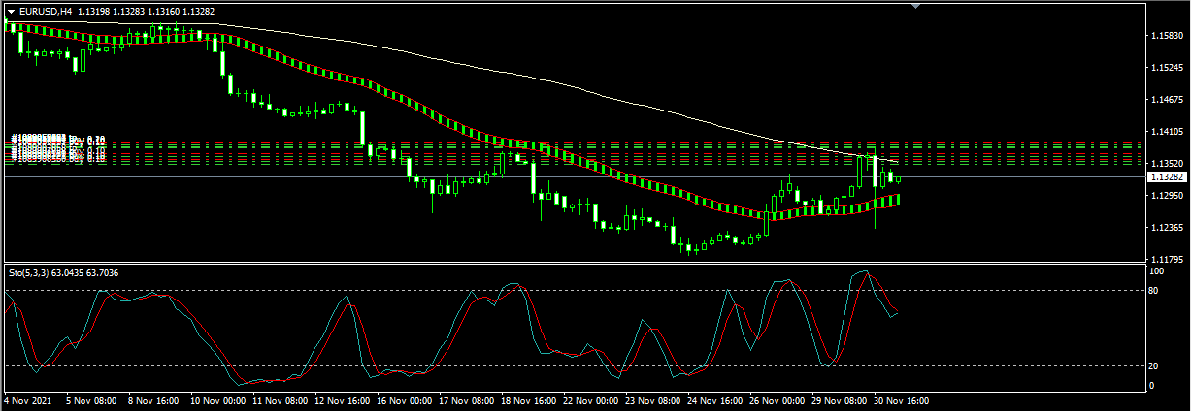
Task: Click the 30 Nov 16:00 time label
Action: (902, 399)
